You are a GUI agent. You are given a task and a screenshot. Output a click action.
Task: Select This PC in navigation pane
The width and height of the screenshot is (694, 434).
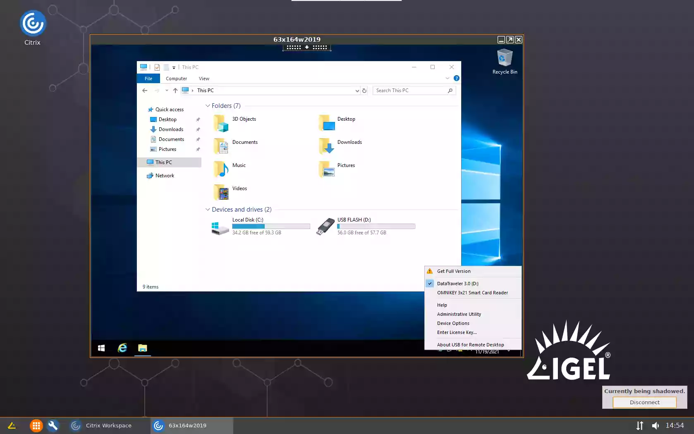169,162
